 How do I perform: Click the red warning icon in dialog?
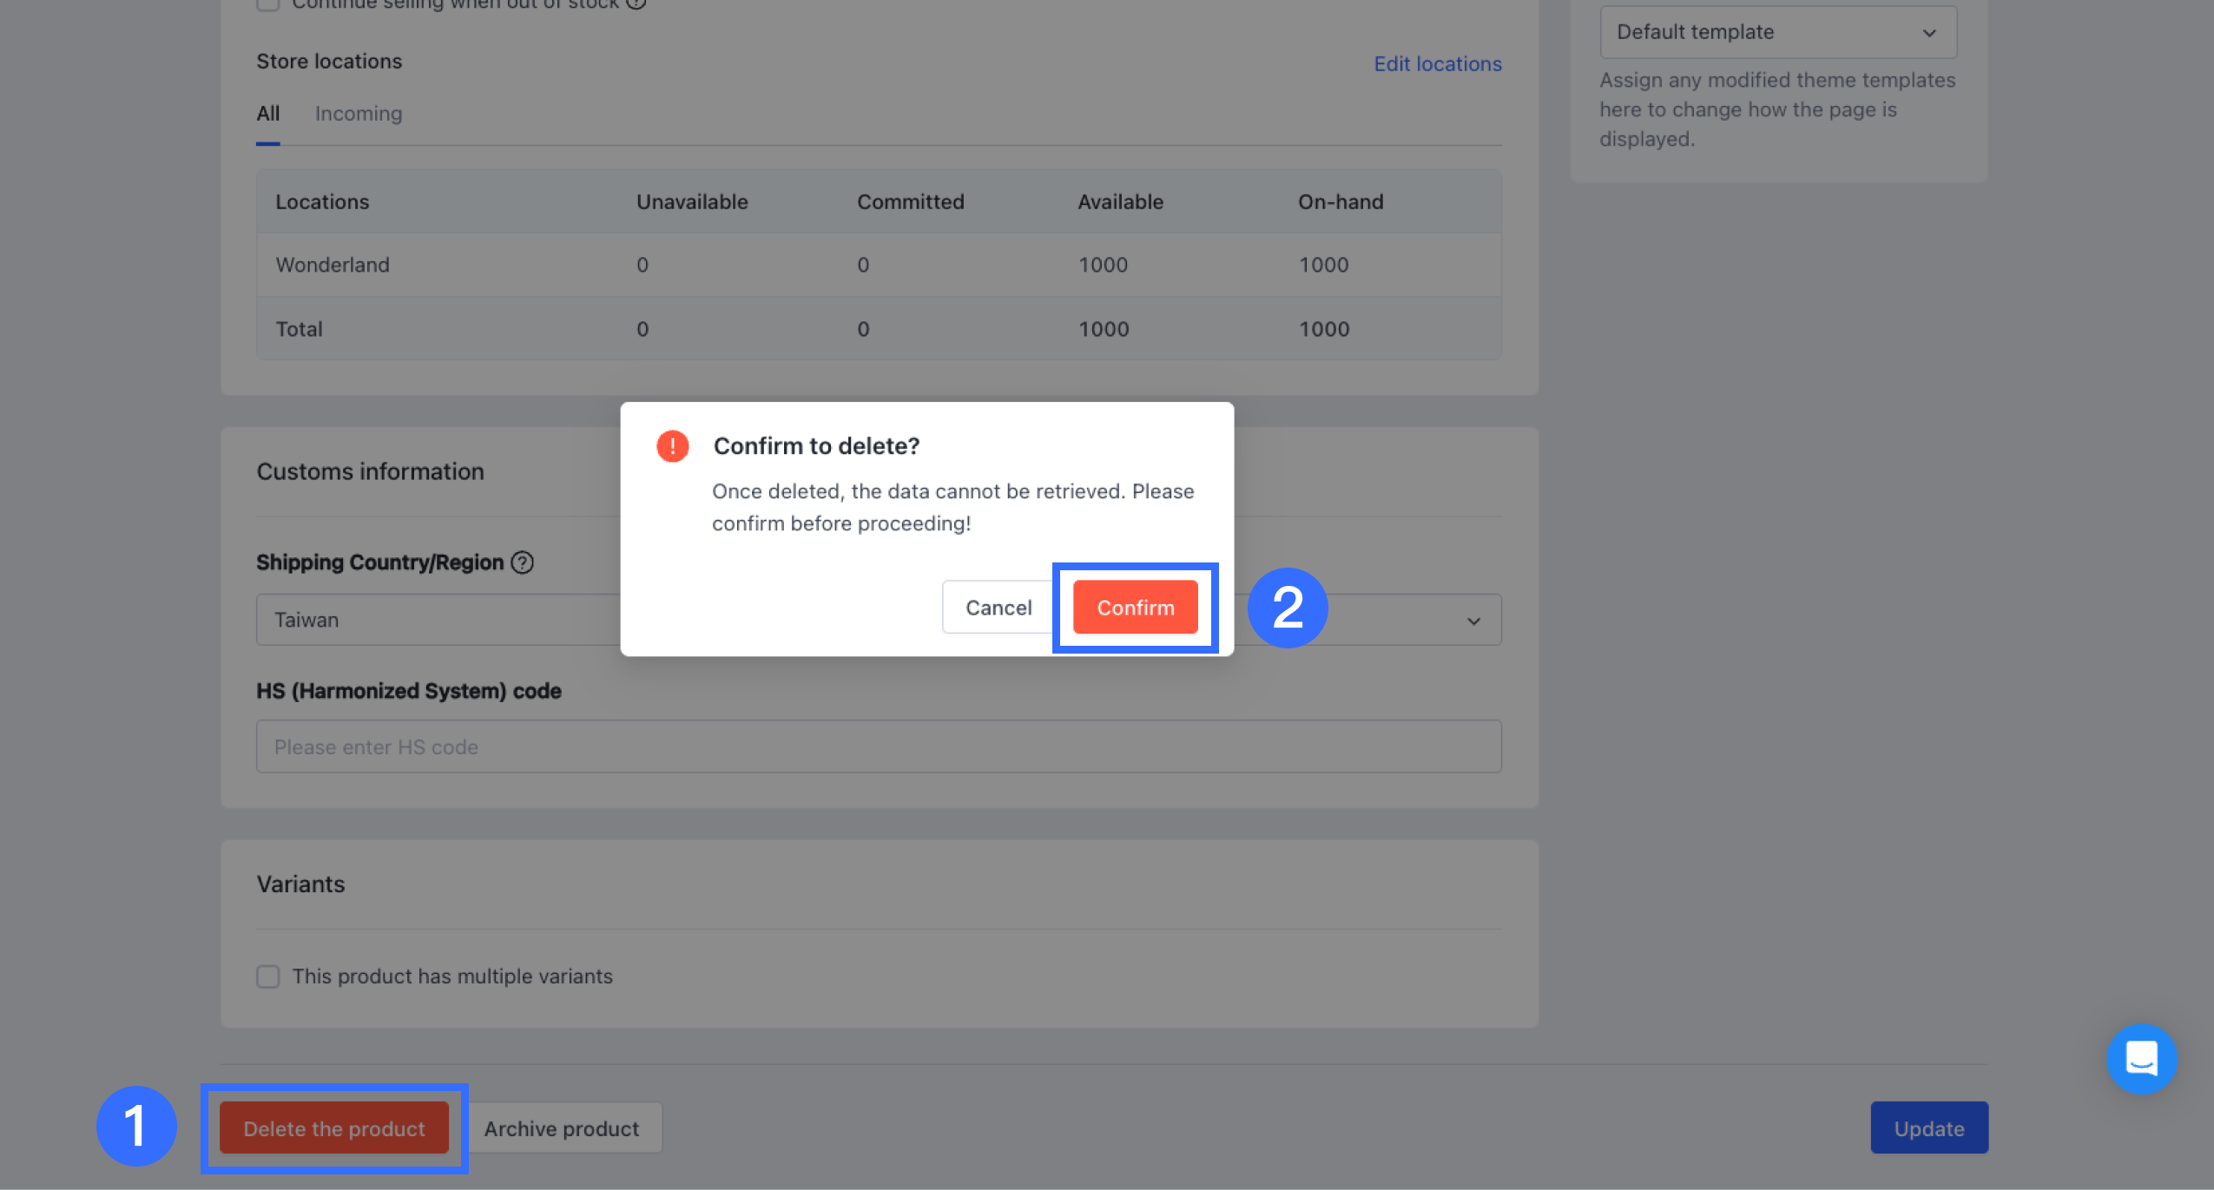pos(672,446)
